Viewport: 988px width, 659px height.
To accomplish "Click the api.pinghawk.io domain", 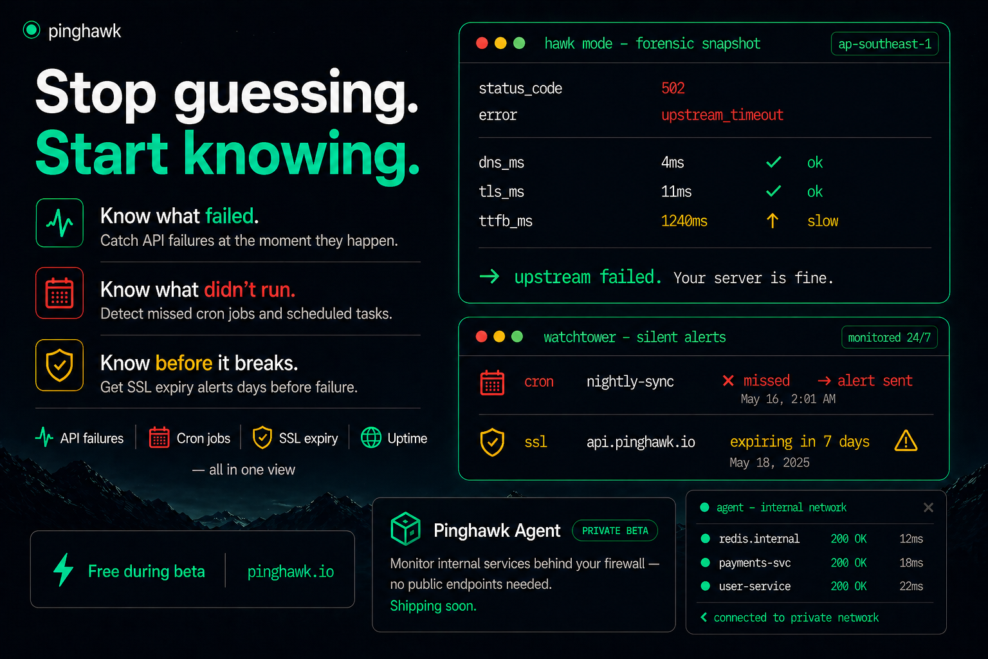I will (641, 442).
